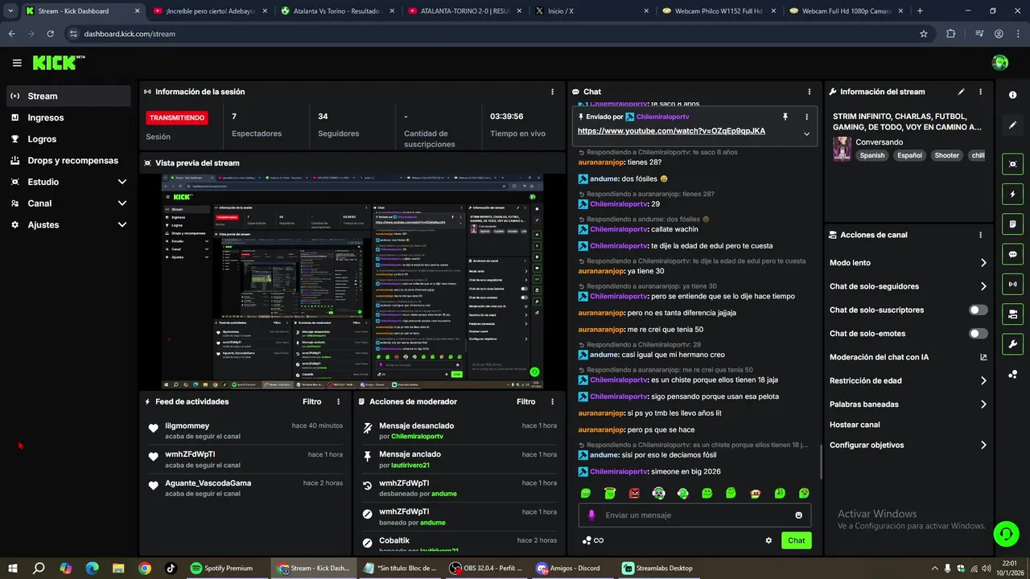1030x579 pixels.
Task: Select Drops y recompensas in sidebar
Action: point(68,160)
